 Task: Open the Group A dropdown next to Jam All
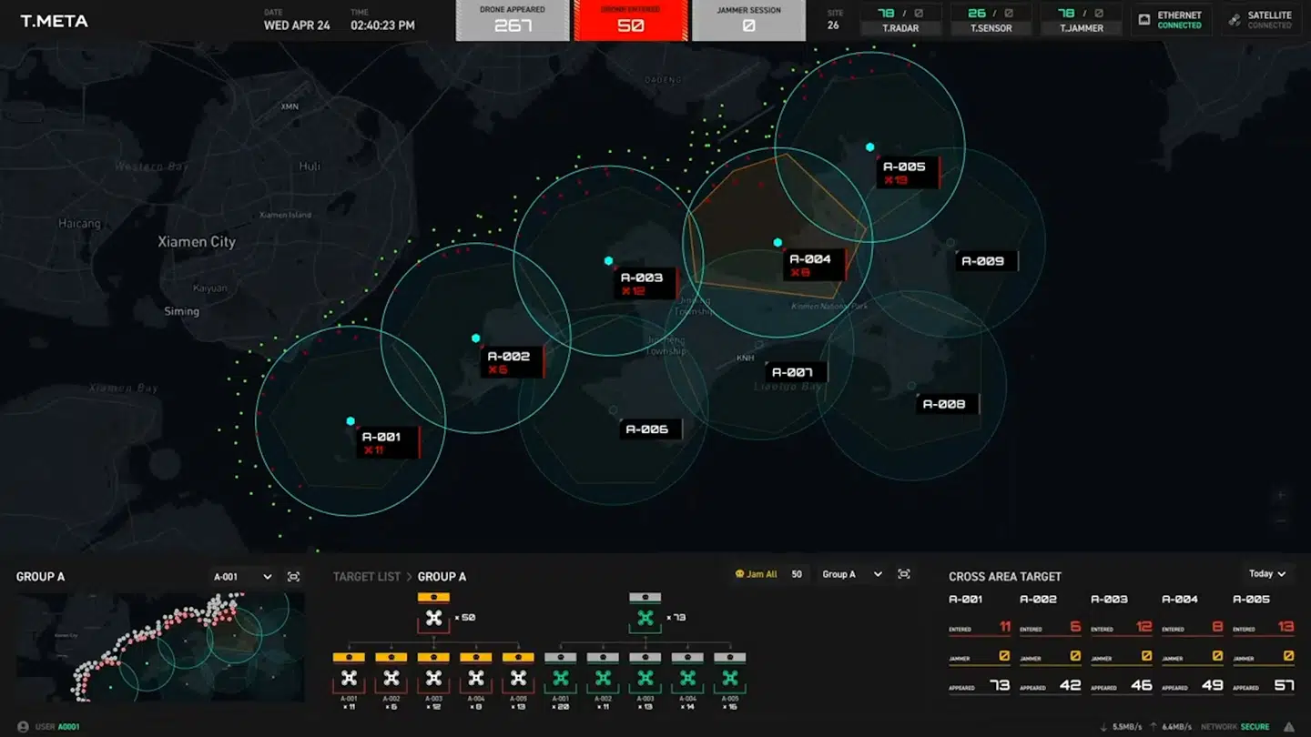click(x=851, y=575)
